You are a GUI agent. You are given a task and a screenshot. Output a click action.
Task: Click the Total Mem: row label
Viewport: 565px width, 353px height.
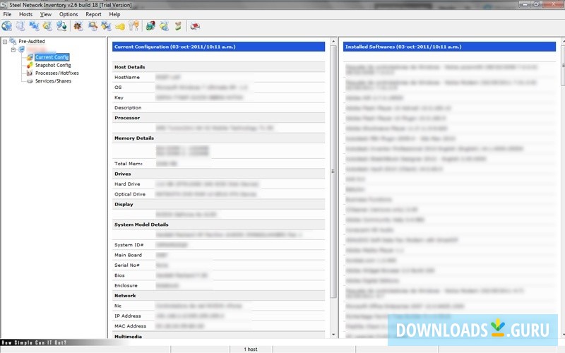(129, 164)
